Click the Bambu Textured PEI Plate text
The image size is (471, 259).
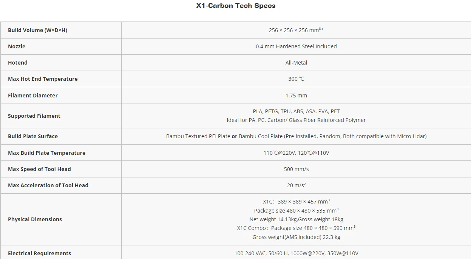tap(198, 136)
